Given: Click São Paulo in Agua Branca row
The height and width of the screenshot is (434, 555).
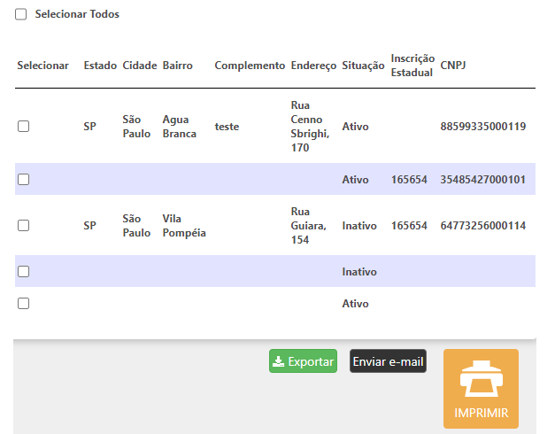Looking at the screenshot, I should [136, 127].
